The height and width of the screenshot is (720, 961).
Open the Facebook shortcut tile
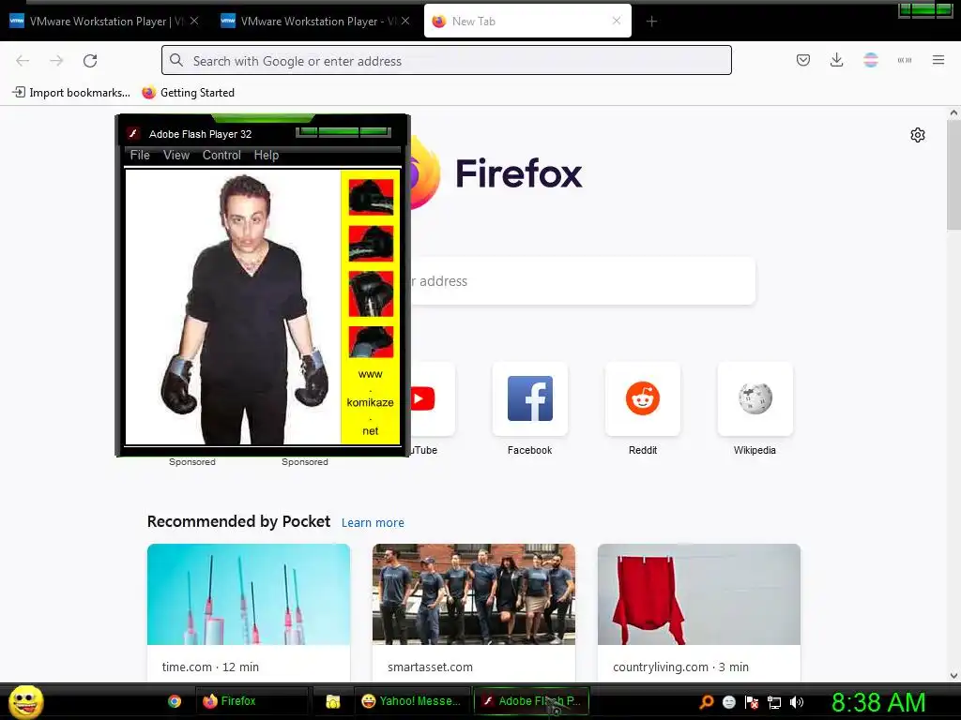pos(530,399)
